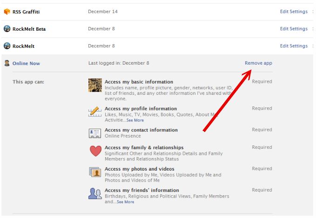Open Edit Settings for RockMelt
The width and height of the screenshot is (316, 218).
(x=294, y=46)
